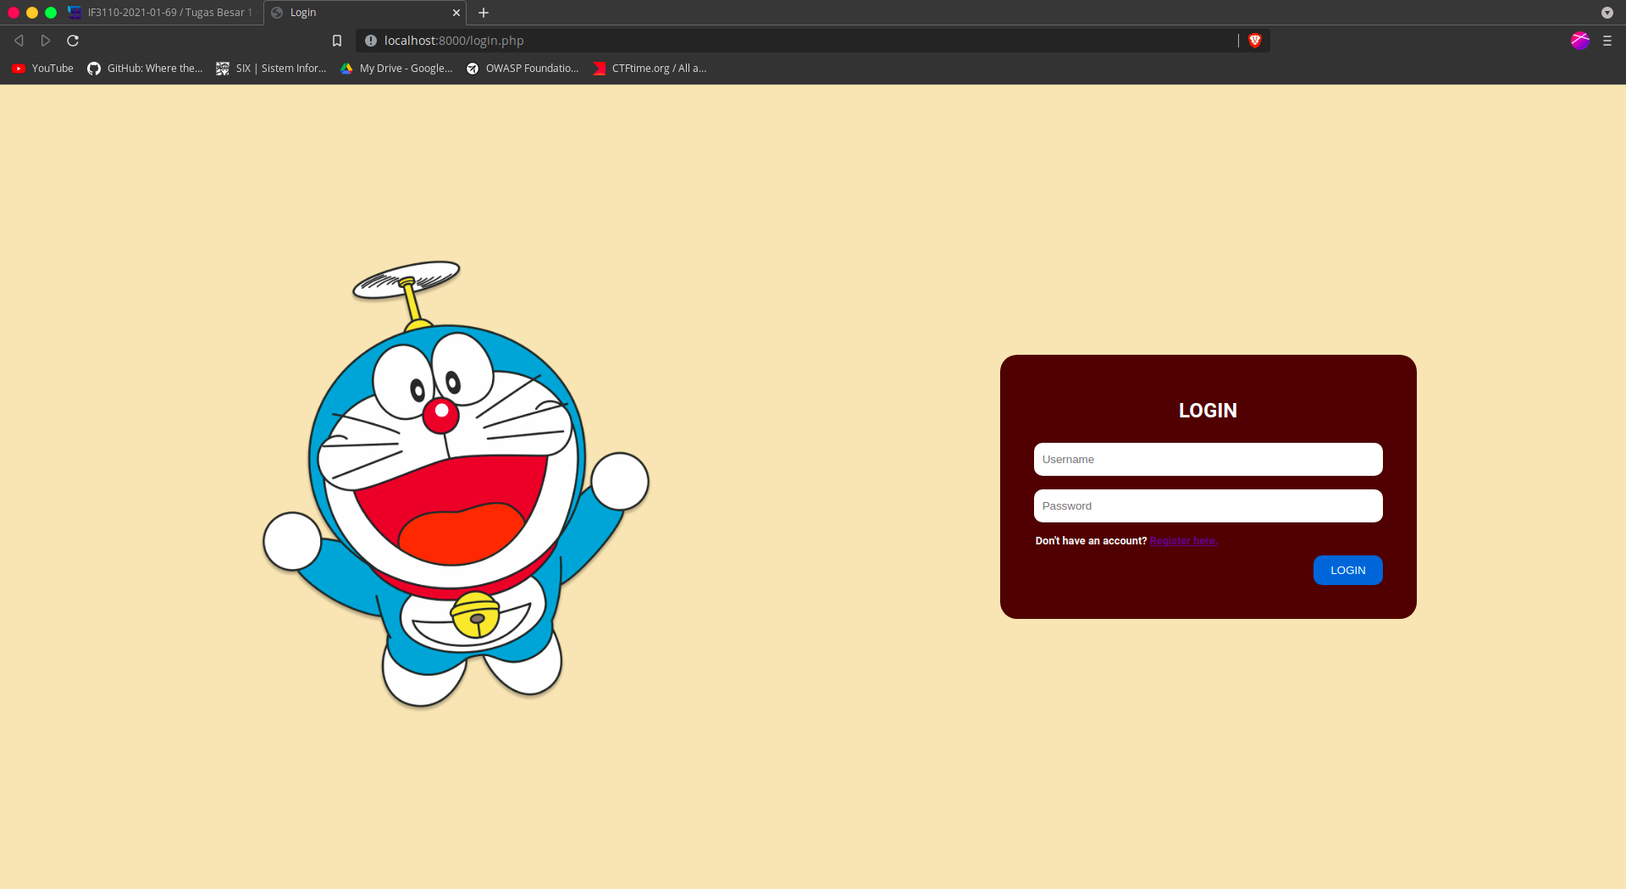Open OWASP Foundation bookmark

coord(523,69)
